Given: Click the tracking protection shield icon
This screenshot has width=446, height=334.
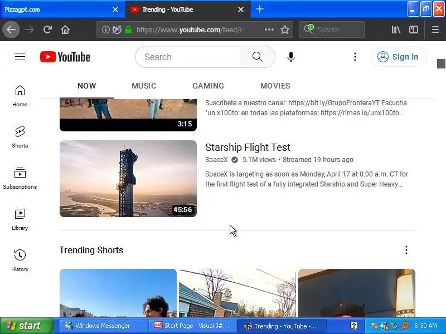Looking at the screenshot, I should coord(117,30).
